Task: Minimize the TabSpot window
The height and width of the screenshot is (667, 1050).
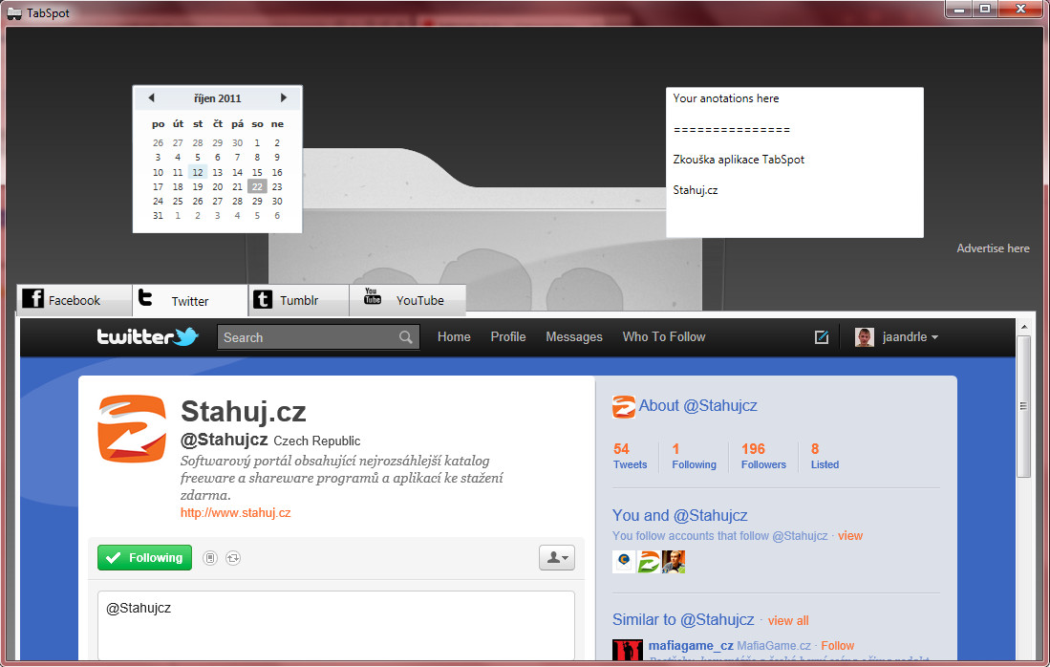Action: [x=959, y=10]
